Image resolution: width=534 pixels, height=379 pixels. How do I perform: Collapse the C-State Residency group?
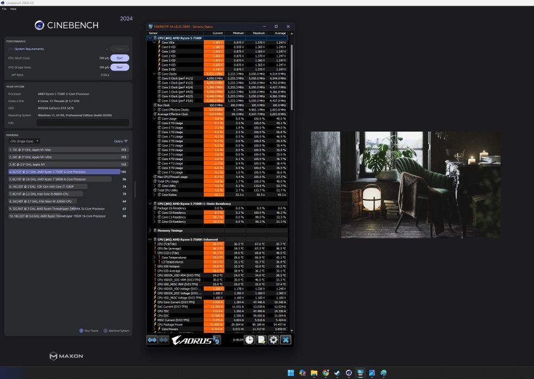[150, 204]
